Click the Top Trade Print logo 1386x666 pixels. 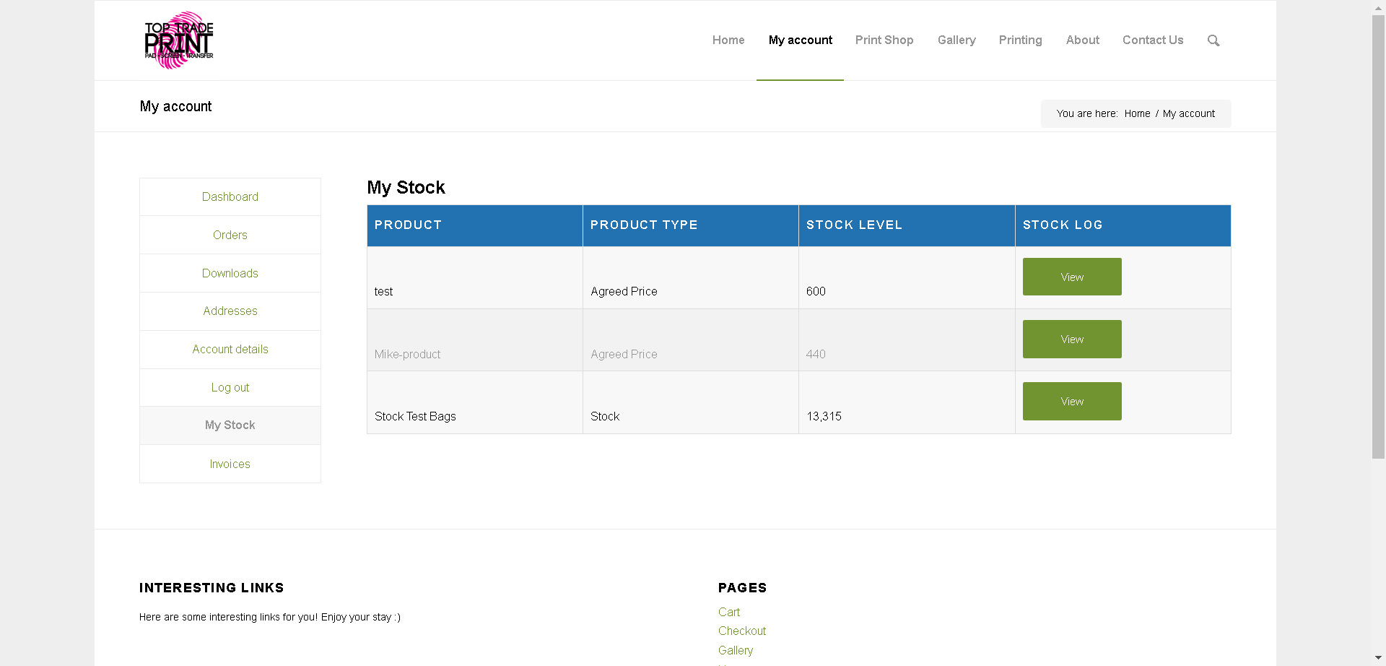179,40
